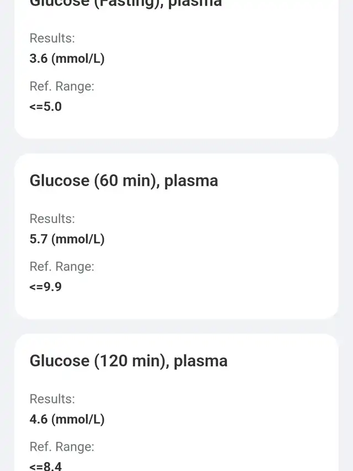Open the Glucose (60 min), plasma title
The image size is (353, 471).
tap(124, 181)
